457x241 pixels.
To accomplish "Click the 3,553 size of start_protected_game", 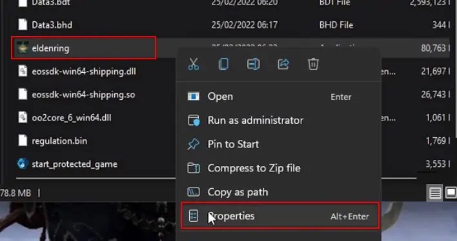I will [x=436, y=164].
